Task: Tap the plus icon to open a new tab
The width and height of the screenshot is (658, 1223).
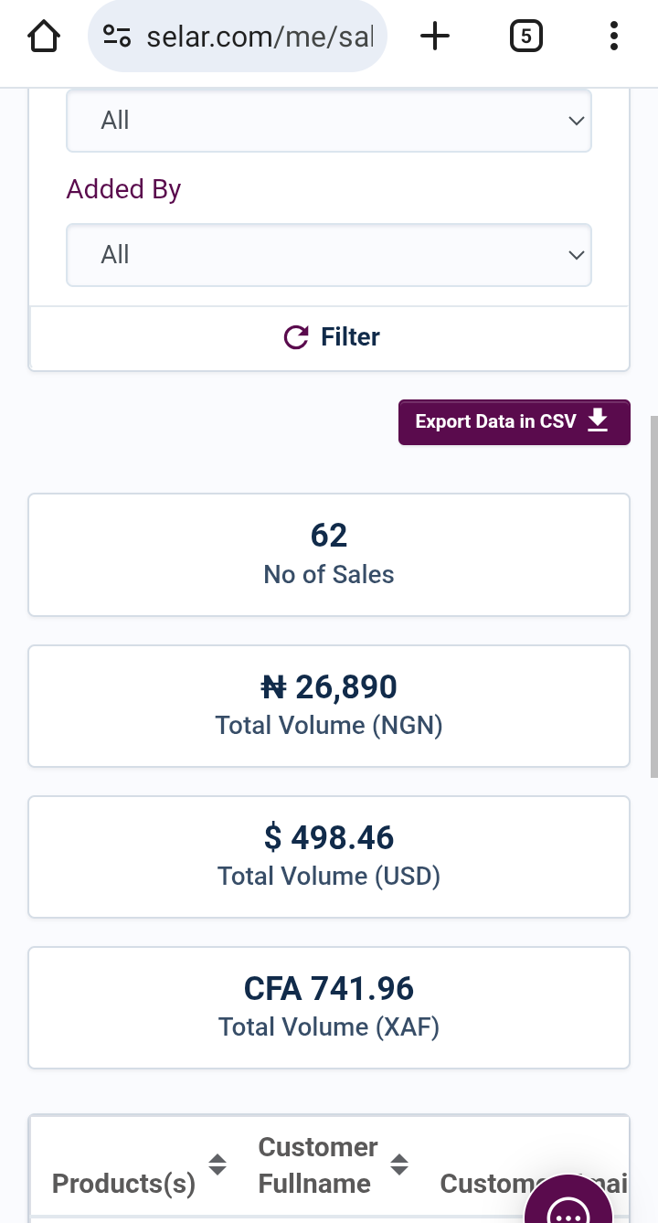Action: (x=435, y=36)
